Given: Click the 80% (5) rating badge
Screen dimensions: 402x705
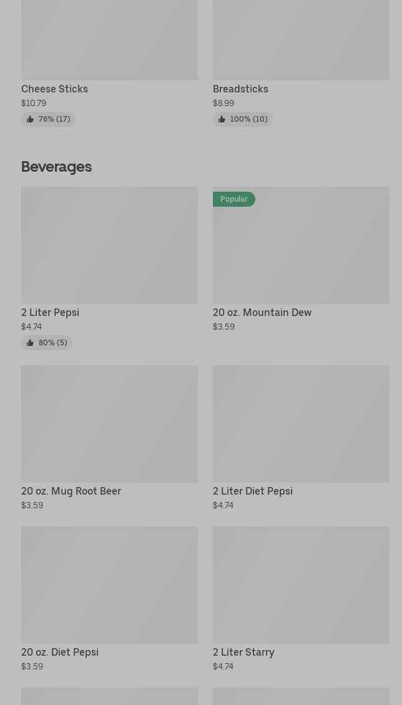Looking at the screenshot, I should click(x=47, y=343).
